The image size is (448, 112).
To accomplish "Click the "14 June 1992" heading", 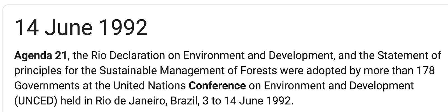I will coord(81,28).
